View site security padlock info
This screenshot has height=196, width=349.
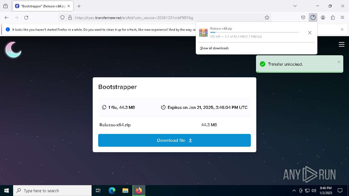[70, 17]
